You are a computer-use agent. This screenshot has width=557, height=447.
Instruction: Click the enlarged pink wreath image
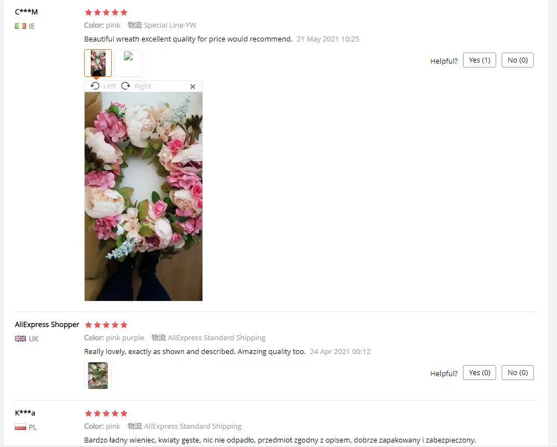coord(143,196)
